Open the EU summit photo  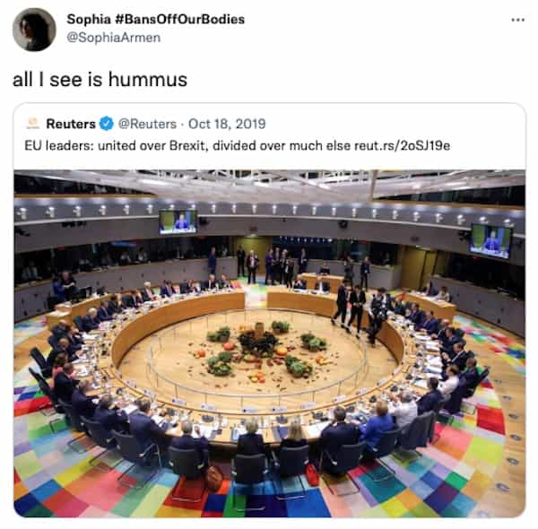click(269, 341)
